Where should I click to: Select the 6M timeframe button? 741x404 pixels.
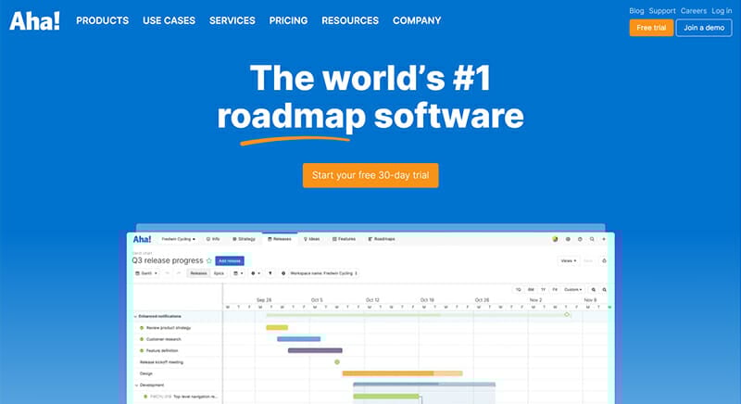click(531, 290)
